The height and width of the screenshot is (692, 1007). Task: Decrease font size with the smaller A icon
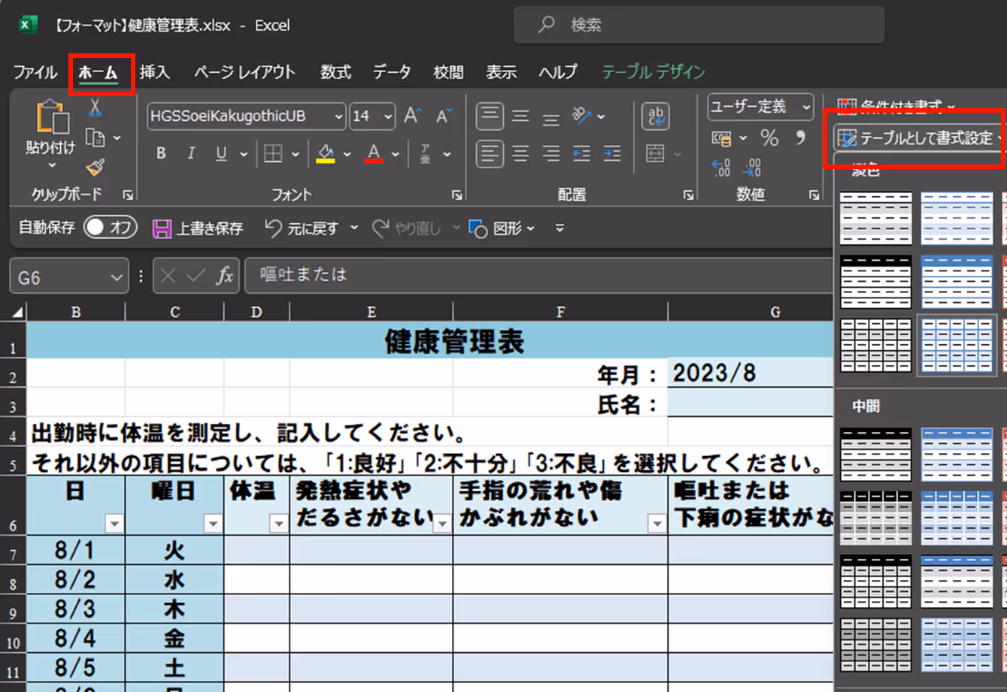click(444, 116)
